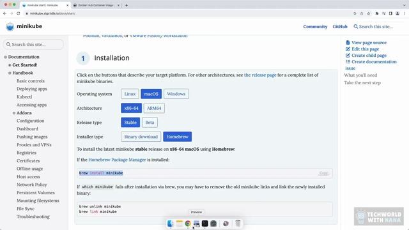Collapse the Documentation tree node
This screenshot has width=409, height=230.
point(6,57)
